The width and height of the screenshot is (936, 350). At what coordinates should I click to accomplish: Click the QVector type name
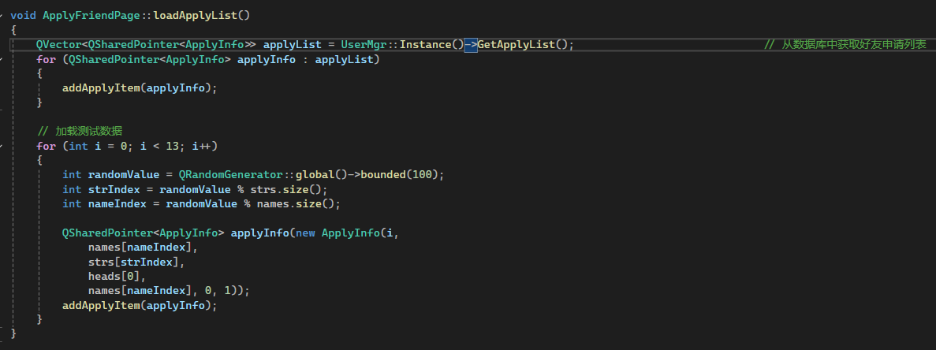click(58, 44)
